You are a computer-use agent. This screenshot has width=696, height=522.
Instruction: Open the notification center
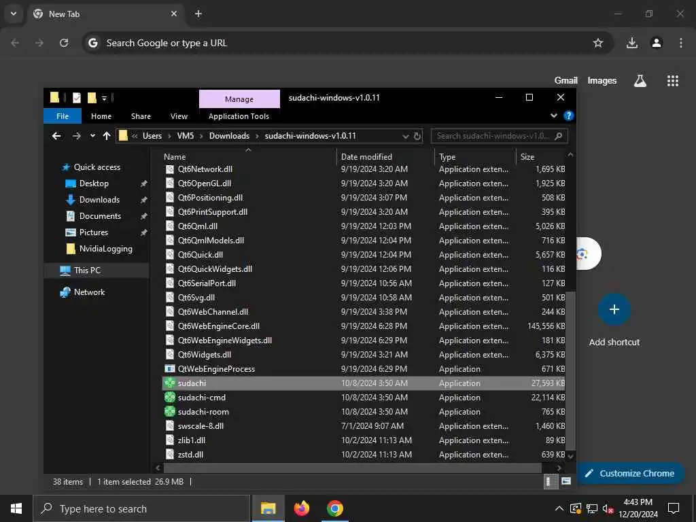(674, 508)
